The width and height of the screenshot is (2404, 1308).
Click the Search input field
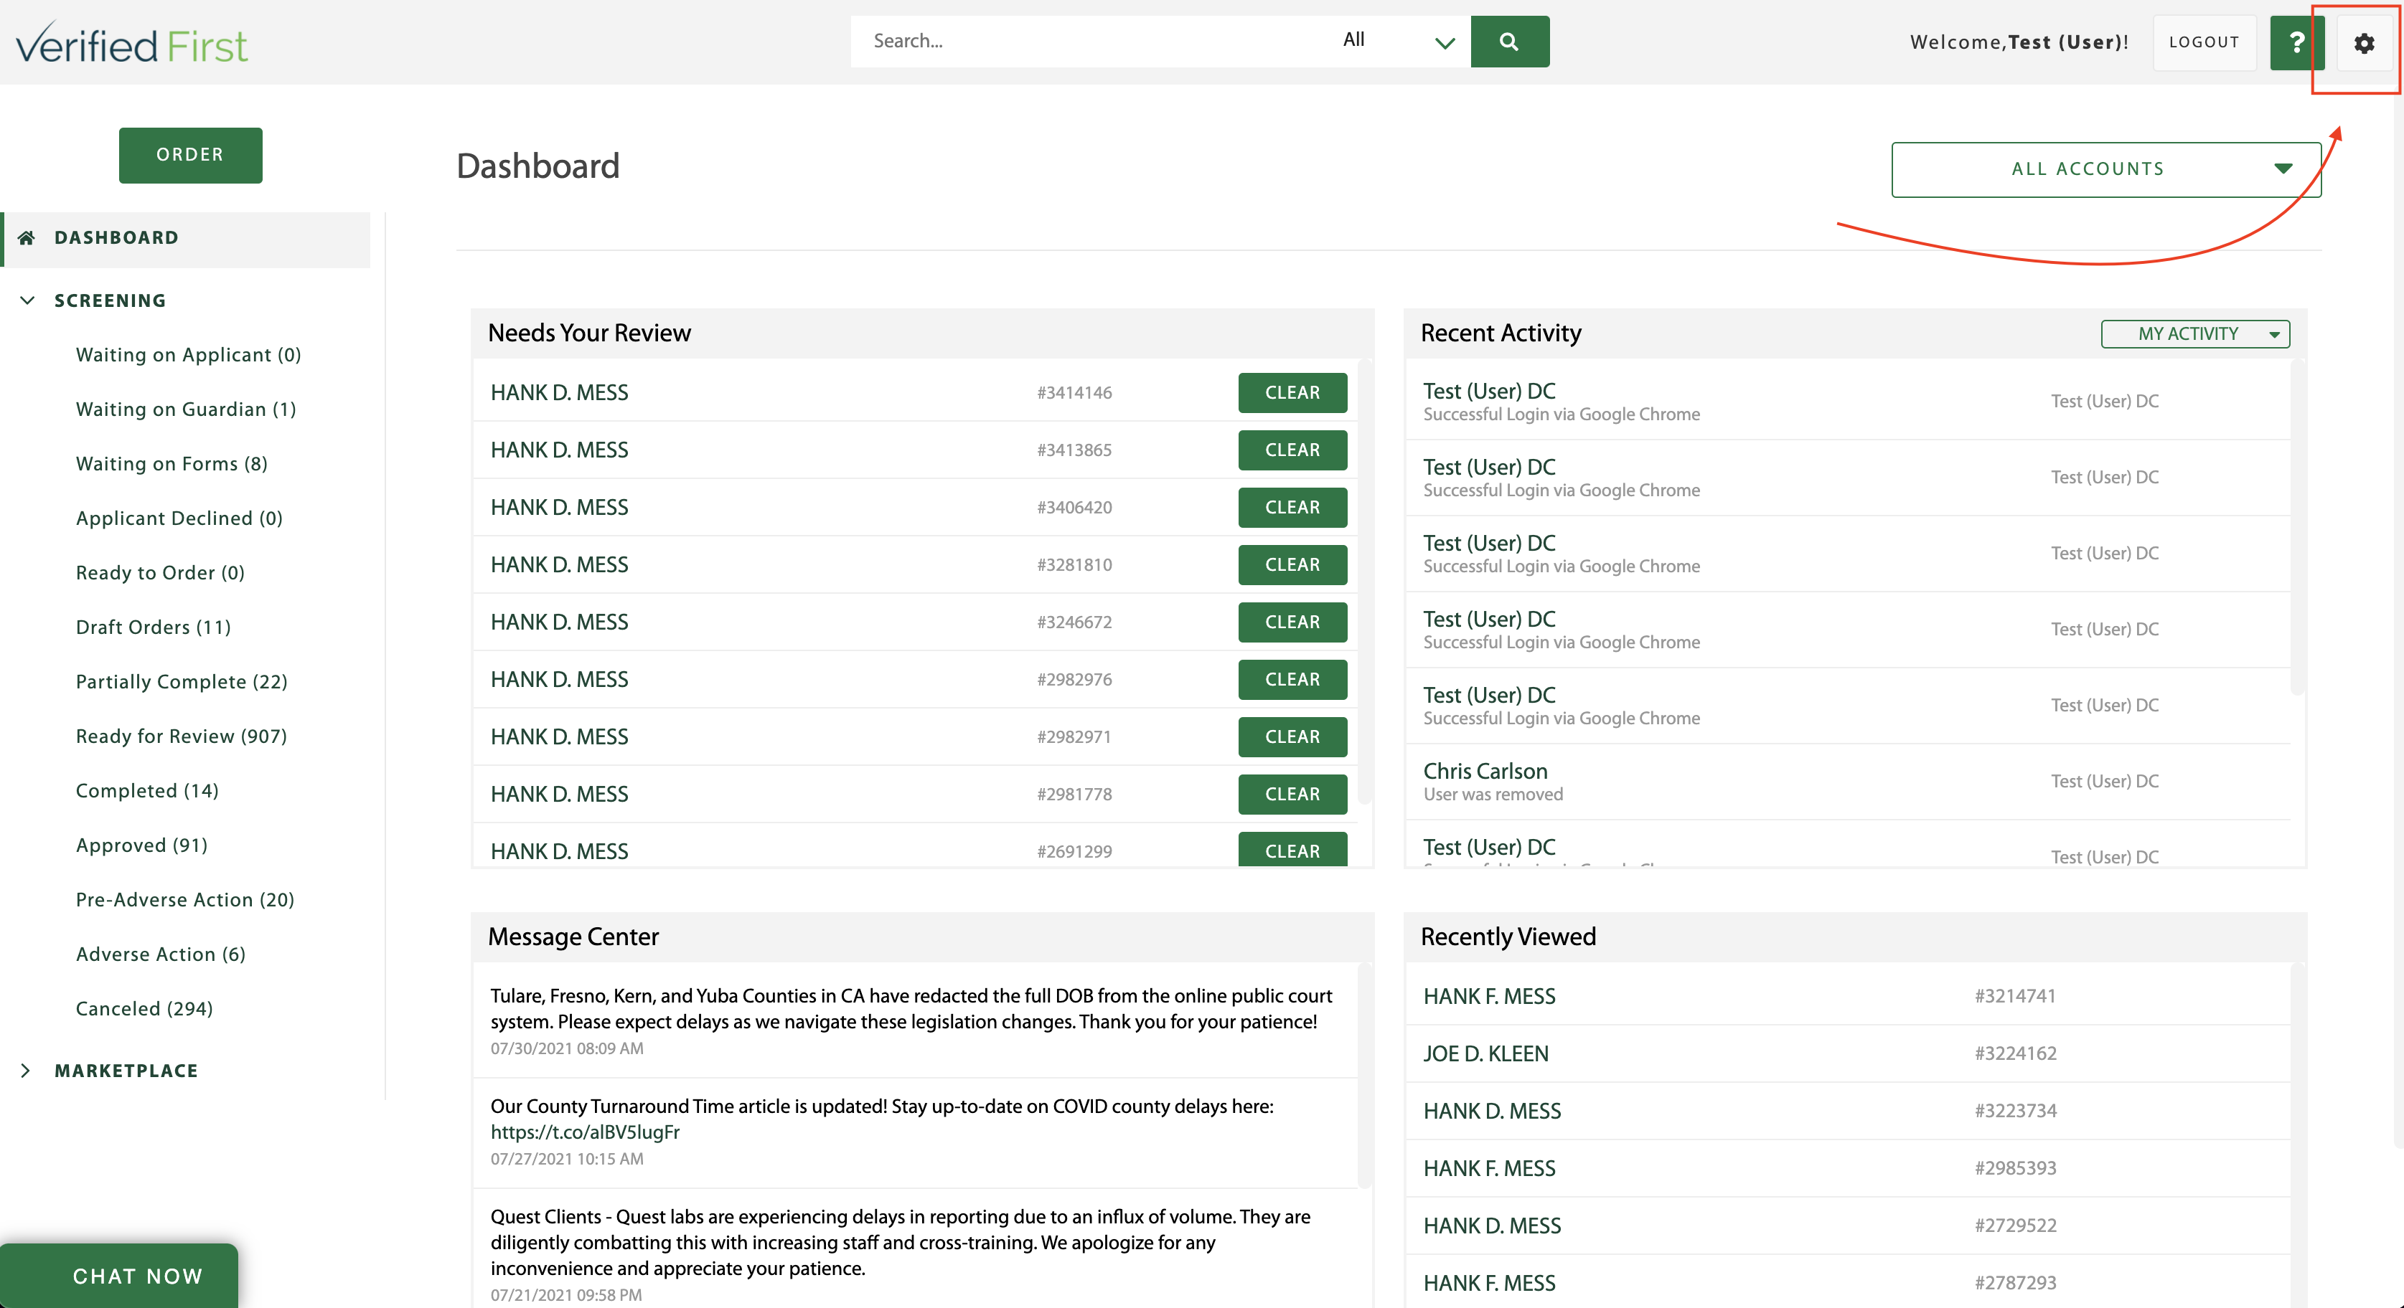coord(1089,41)
